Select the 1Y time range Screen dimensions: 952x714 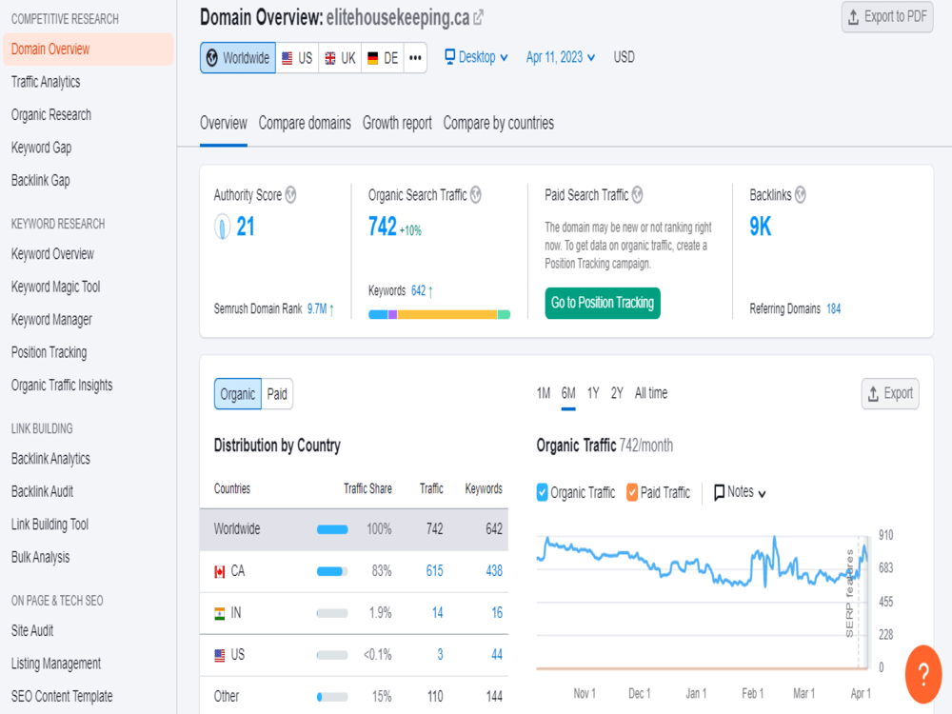593,393
